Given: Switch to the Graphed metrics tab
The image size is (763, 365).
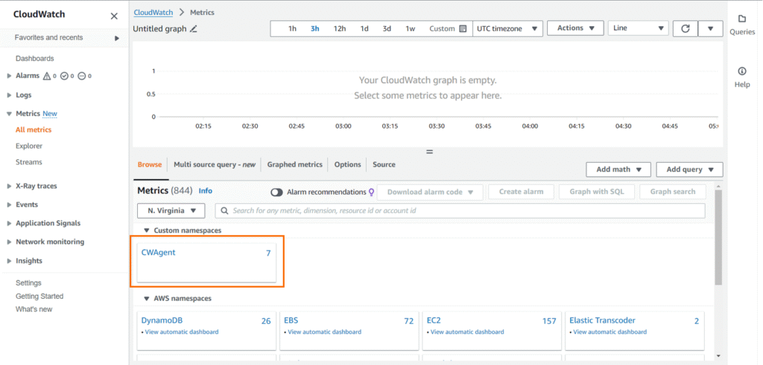Looking at the screenshot, I should pos(294,164).
